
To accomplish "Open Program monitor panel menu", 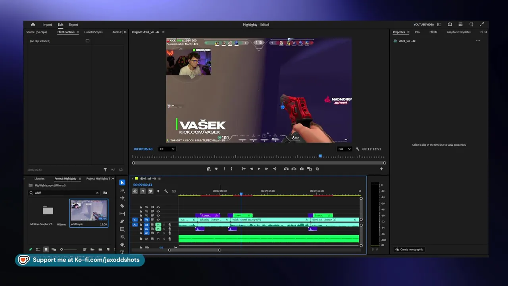I will click(x=163, y=32).
